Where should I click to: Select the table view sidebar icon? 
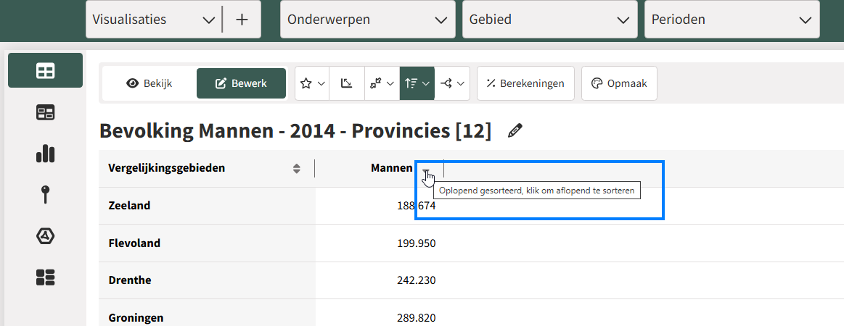tap(45, 70)
